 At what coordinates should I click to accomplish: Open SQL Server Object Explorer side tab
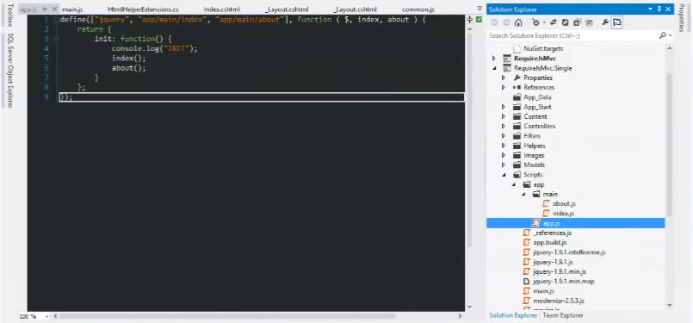[10, 71]
